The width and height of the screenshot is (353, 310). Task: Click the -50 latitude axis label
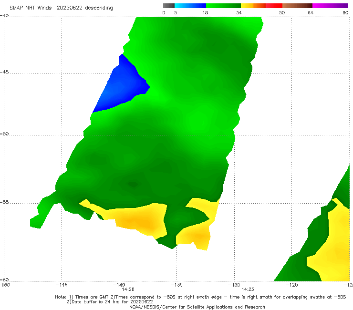pyautogui.click(x=4, y=134)
